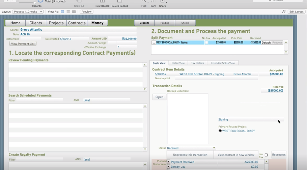
Task: Select the form view icon in View As
Action: [62, 12]
